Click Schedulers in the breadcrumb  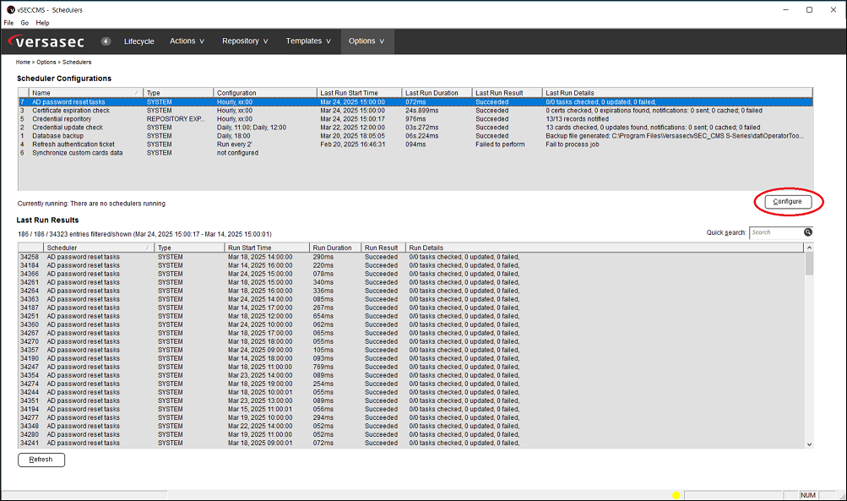pyautogui.click(x=77, y=63)
